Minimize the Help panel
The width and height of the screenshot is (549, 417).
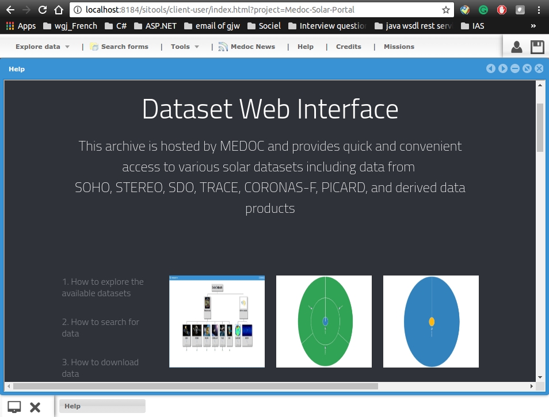(x=514, y=68)
